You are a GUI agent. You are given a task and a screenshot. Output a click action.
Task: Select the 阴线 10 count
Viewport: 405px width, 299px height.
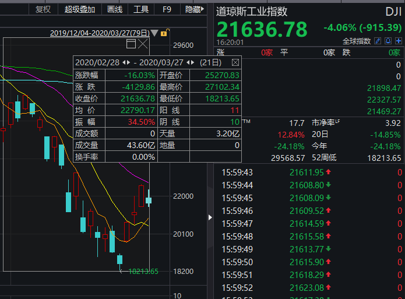[235, 122]
